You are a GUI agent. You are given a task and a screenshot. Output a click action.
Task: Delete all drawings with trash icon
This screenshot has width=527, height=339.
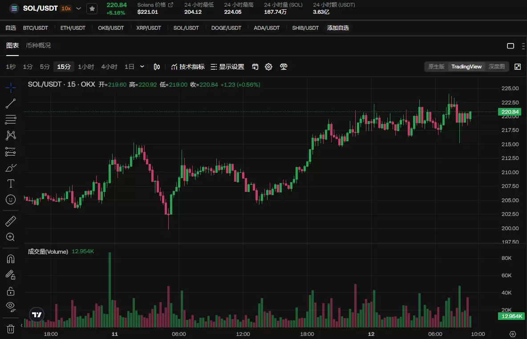click(11, 329)
